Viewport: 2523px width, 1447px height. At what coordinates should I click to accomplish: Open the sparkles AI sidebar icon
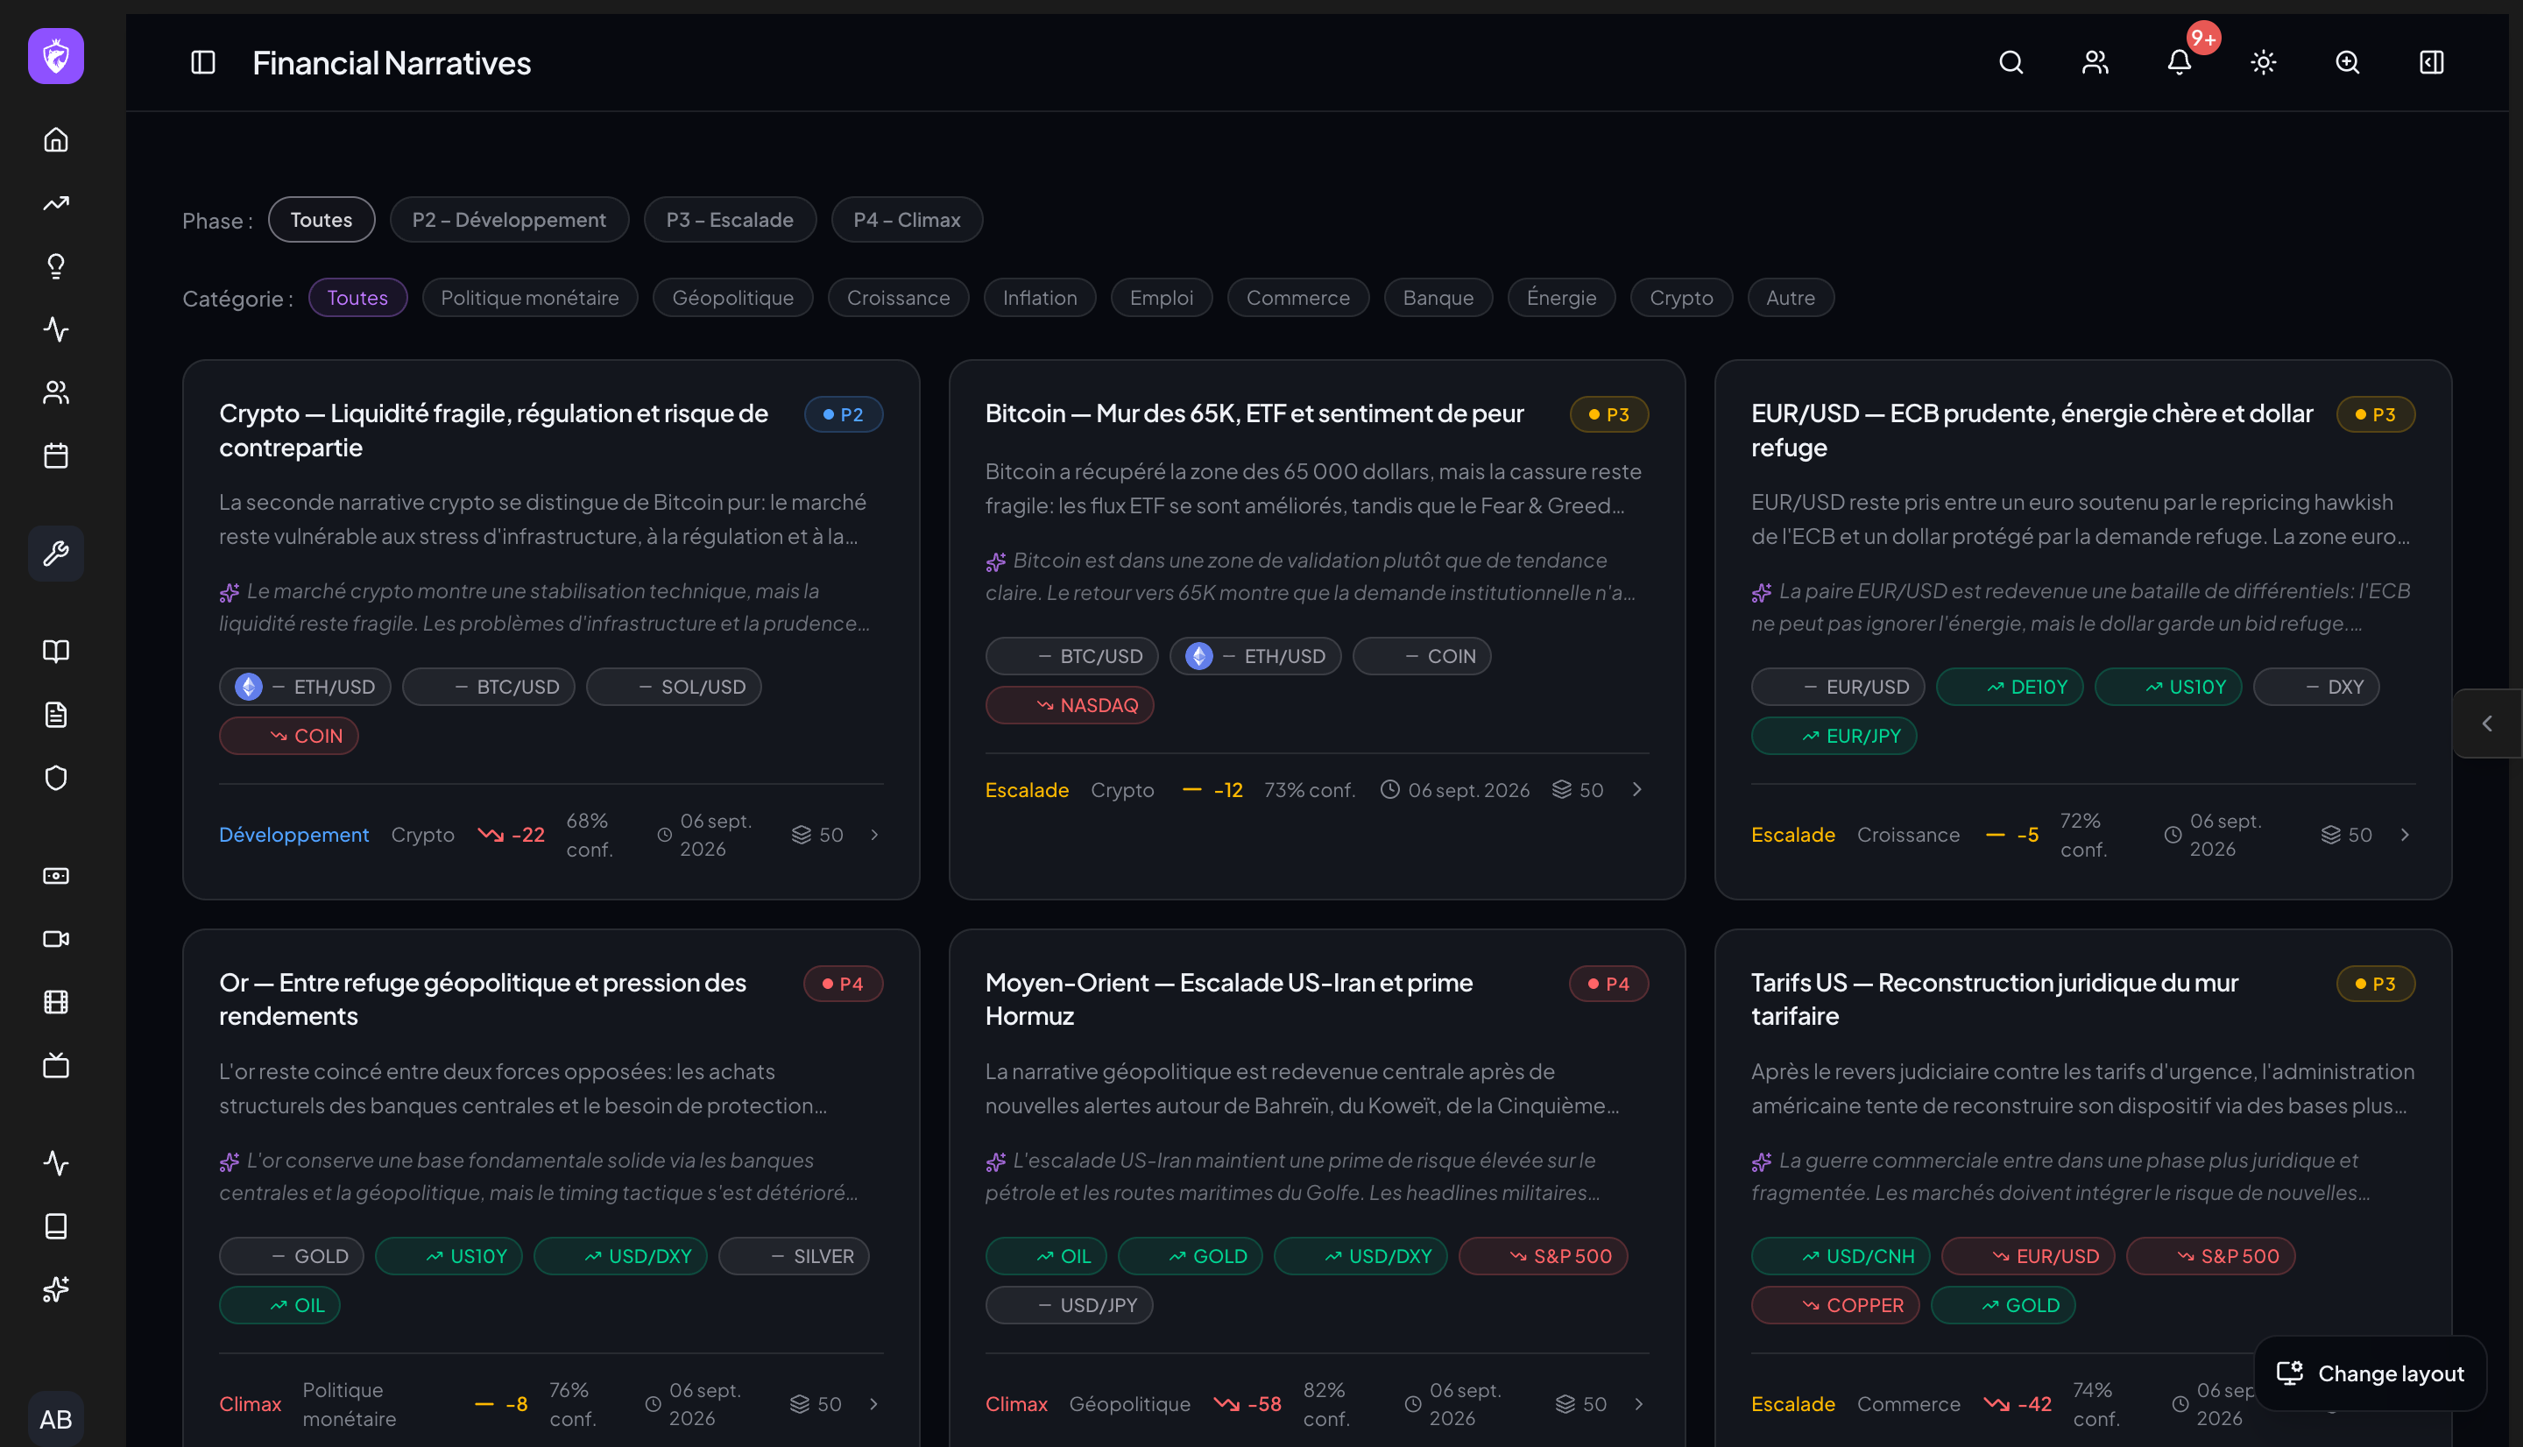tap(56, 1289)
